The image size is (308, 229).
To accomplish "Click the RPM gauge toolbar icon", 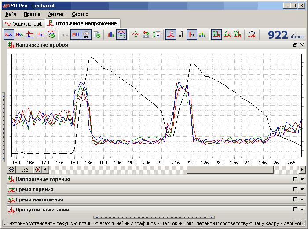I will 87,34.
